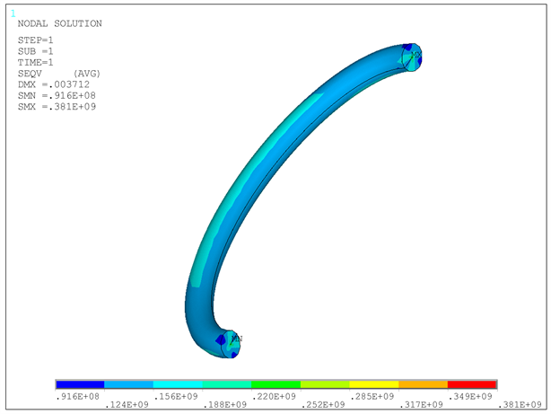Viewport: 551px width, 414px height.
Task: Click the DMX =.003712 value text
Action: click(x=54, y=85)
